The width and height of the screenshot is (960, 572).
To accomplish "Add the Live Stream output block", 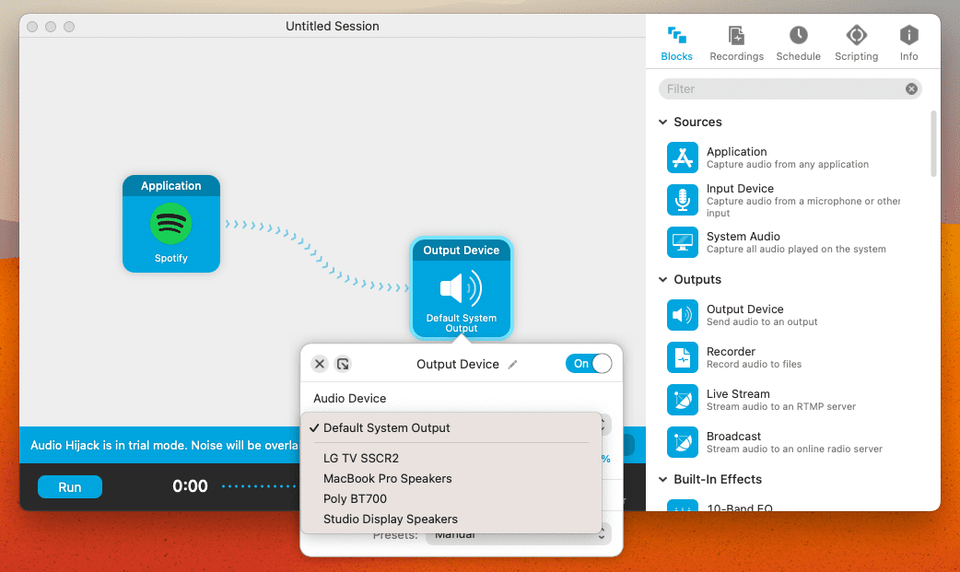I will [x=682, y=400].
